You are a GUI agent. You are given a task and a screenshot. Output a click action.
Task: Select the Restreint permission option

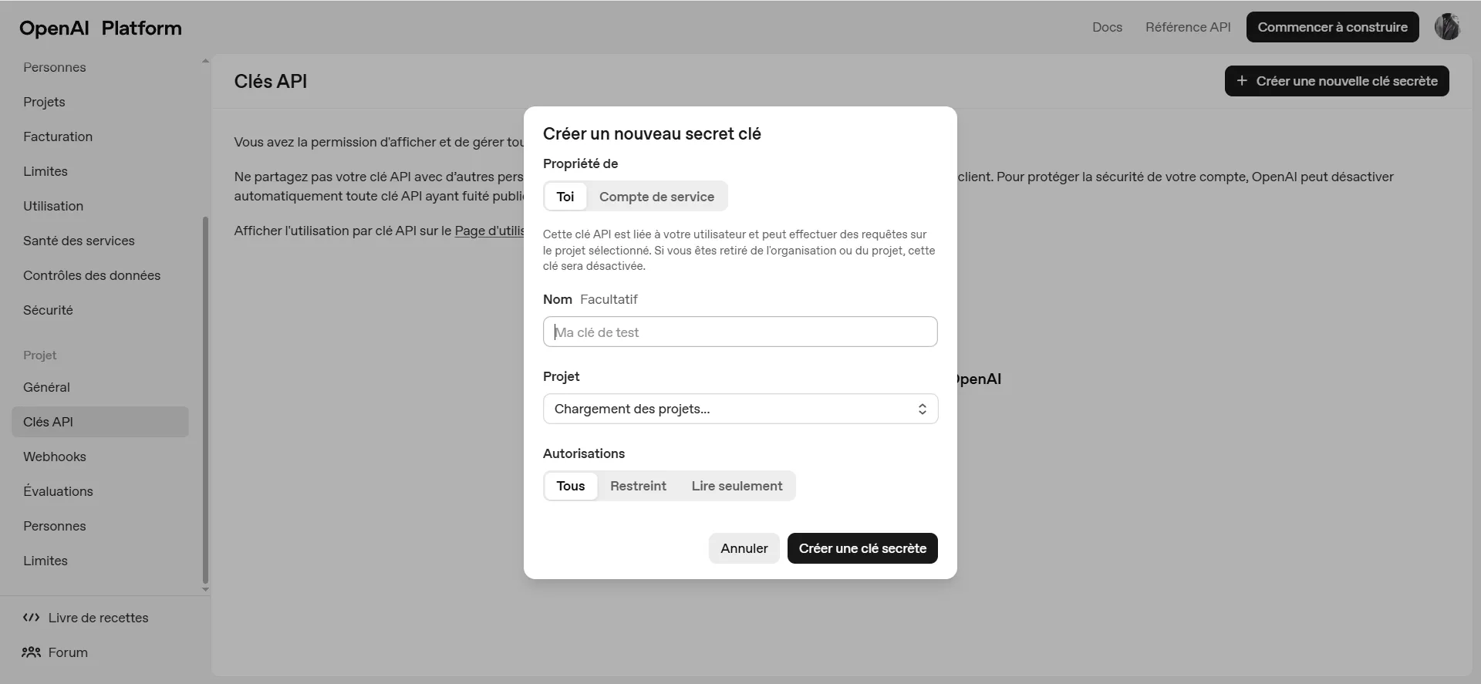click(x=638, y=486)
